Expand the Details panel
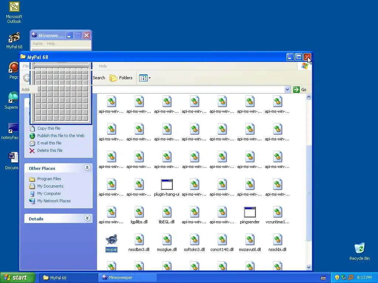This screenshot has width=378, height=283. (87, 218)
